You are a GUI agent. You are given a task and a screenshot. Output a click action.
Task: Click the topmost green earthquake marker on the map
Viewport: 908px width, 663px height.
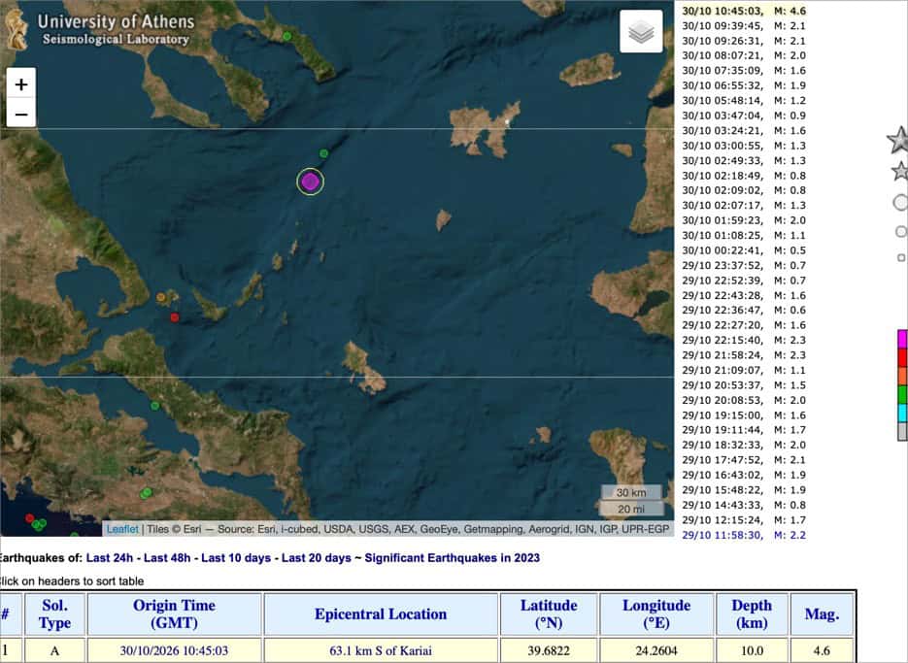click(286, 36)
